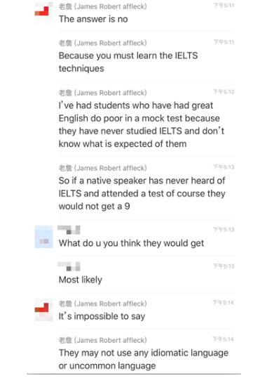267x390 pixels.
Task: Tap sender name above 'It's impossible to say'
Action: pyautogui.click(x=103, y=304)
